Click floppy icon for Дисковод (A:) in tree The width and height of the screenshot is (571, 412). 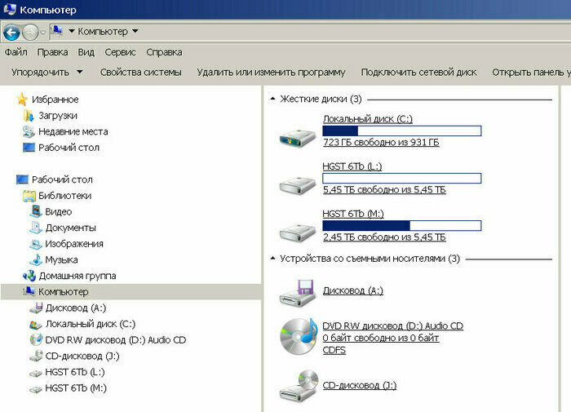(36, 308)
